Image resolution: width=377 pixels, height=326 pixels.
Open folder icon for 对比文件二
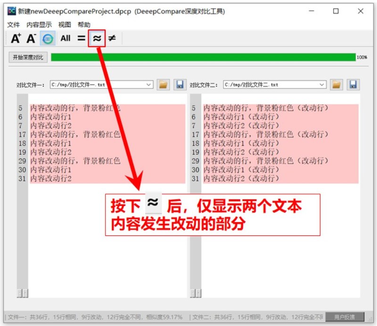336,85
